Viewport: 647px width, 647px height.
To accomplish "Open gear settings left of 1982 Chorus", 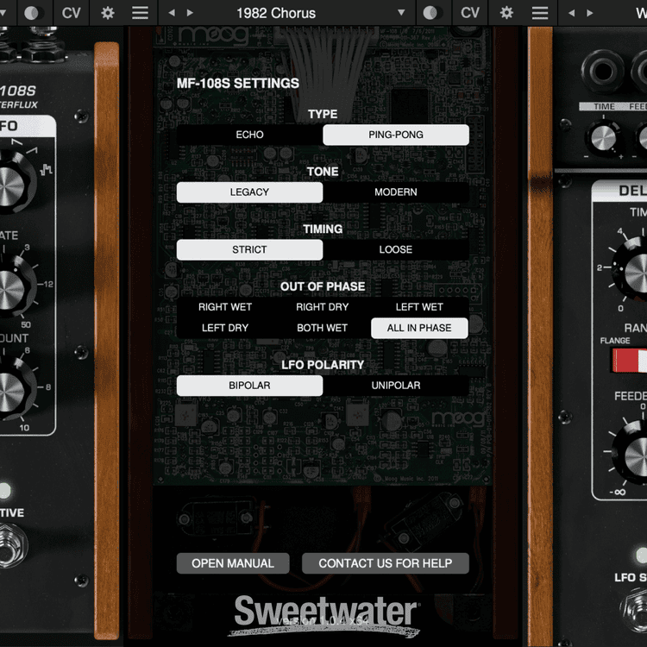I will point(107,13).
